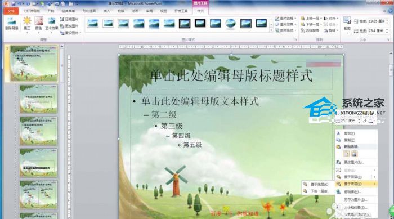
Task: Choose Save as Picture (另存为图片) entry
Action: (x=356, y=200)
